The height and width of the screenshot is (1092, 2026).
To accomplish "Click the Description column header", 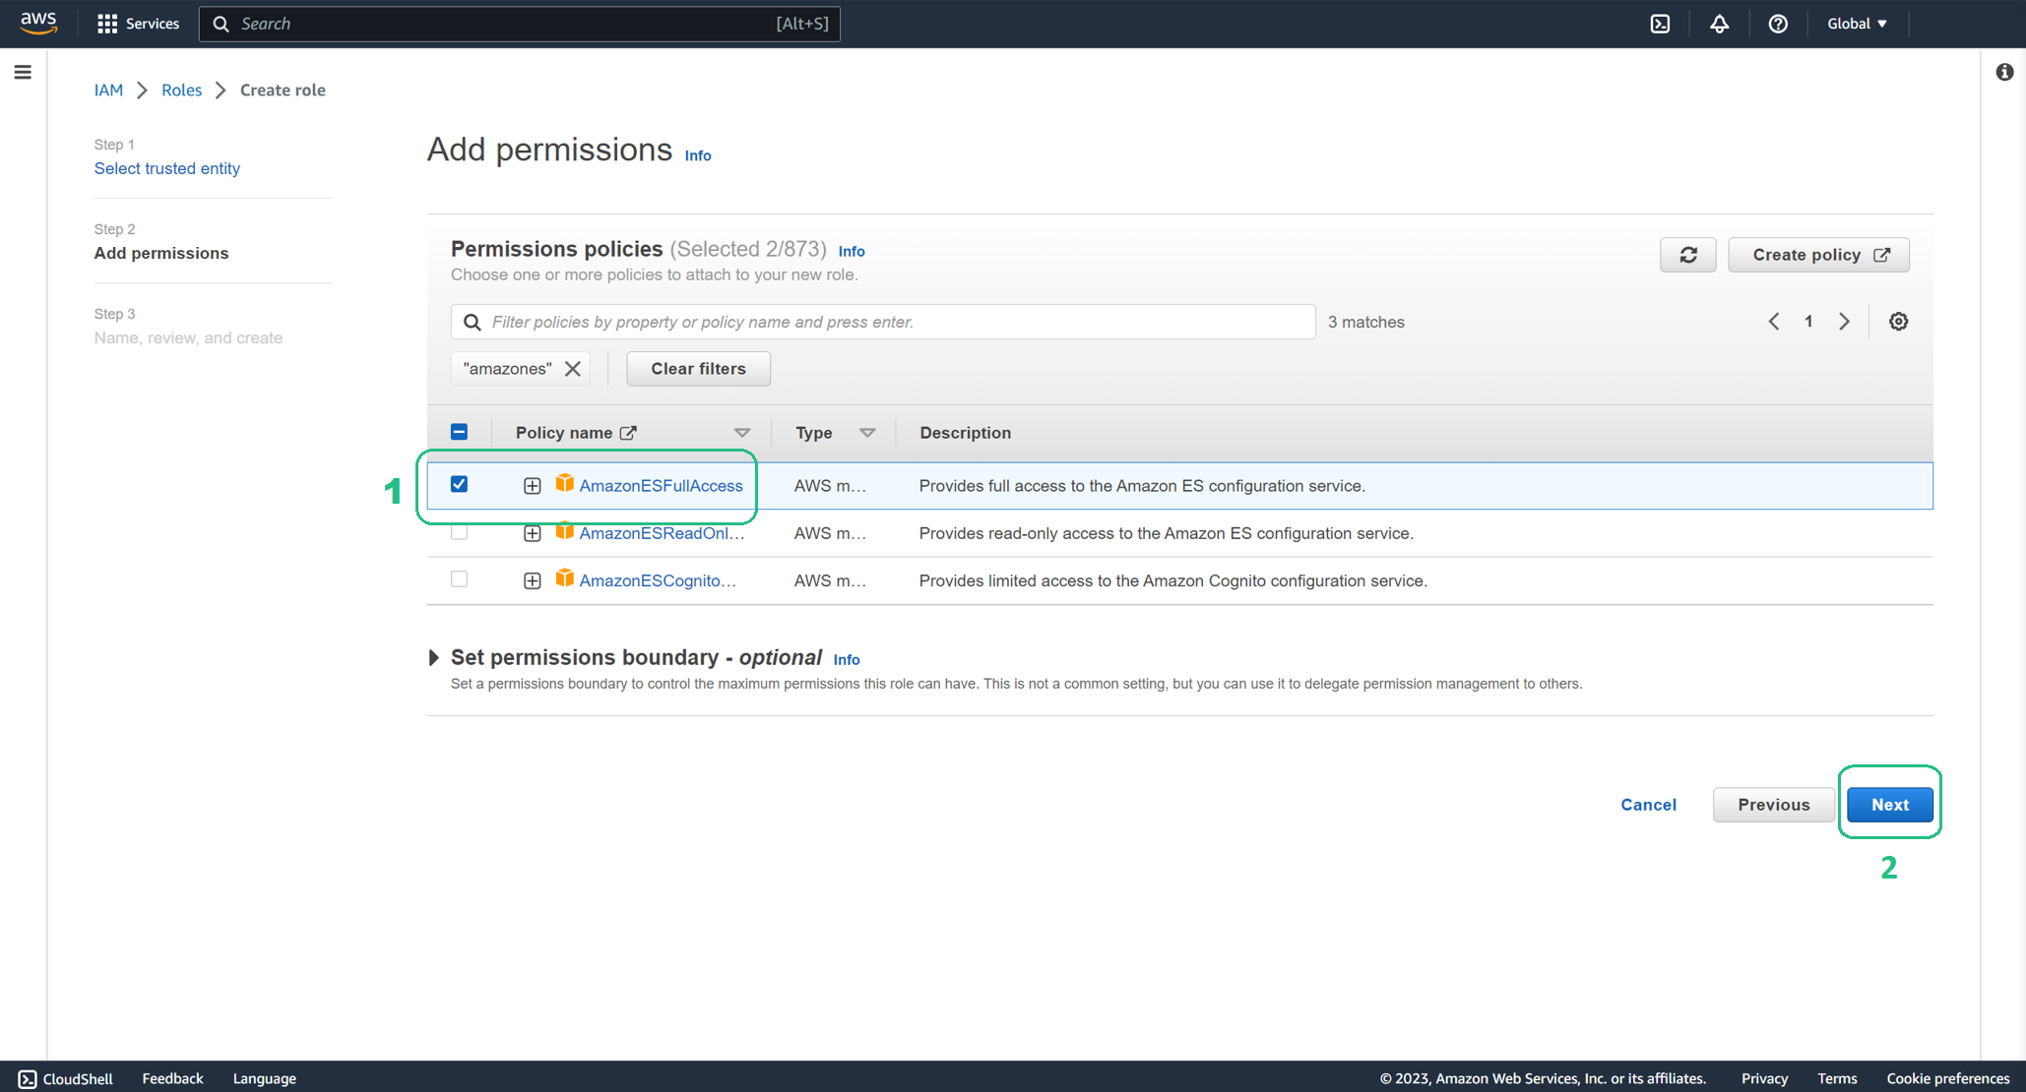I will 965,433.
